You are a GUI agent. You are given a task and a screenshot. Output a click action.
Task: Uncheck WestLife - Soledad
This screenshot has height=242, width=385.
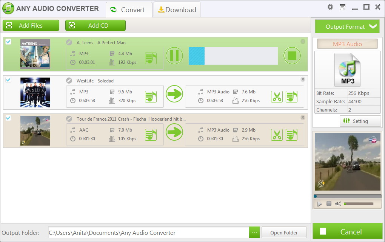tap(8, 80)
